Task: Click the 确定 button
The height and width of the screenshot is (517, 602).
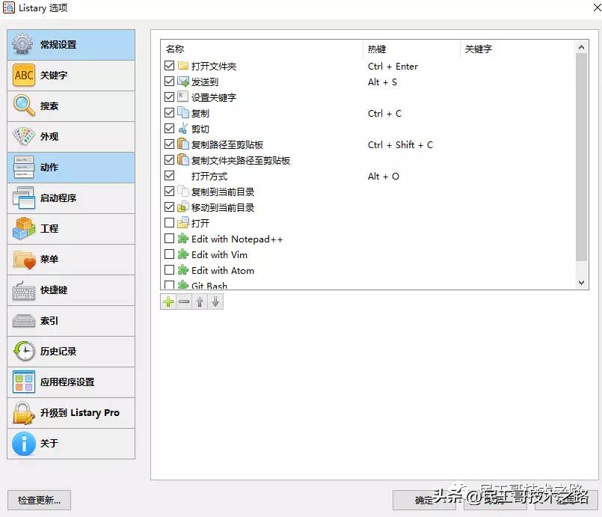Action: pyautogui.click(x=424, y=500)
